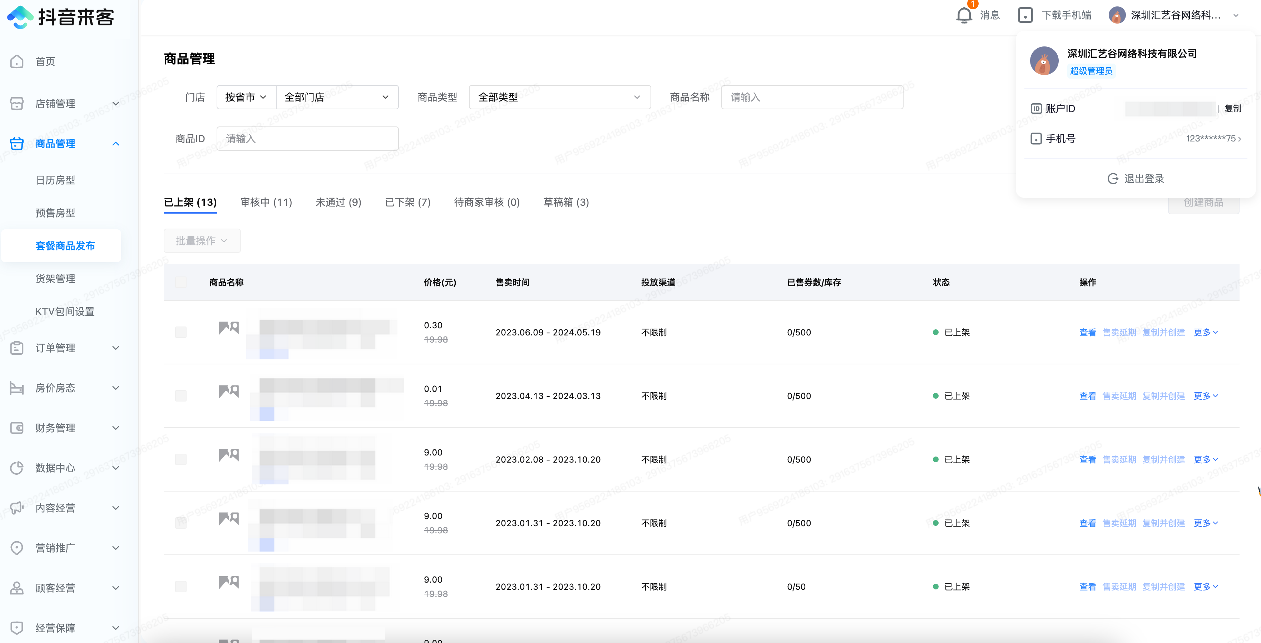This screenshot has width=1261, height=643.
Task: Open 日历房型 in the sidebar
Action: point(55,180)
